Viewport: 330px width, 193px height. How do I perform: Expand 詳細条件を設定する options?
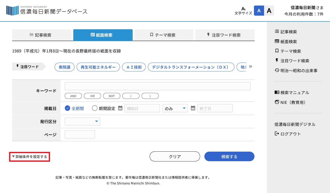30,157
